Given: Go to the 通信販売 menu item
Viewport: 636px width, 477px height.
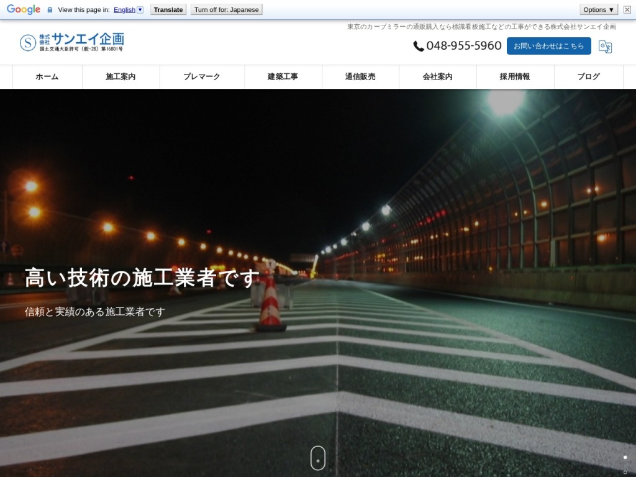Looking at the screenshot, I should click(x=360, y=77).
